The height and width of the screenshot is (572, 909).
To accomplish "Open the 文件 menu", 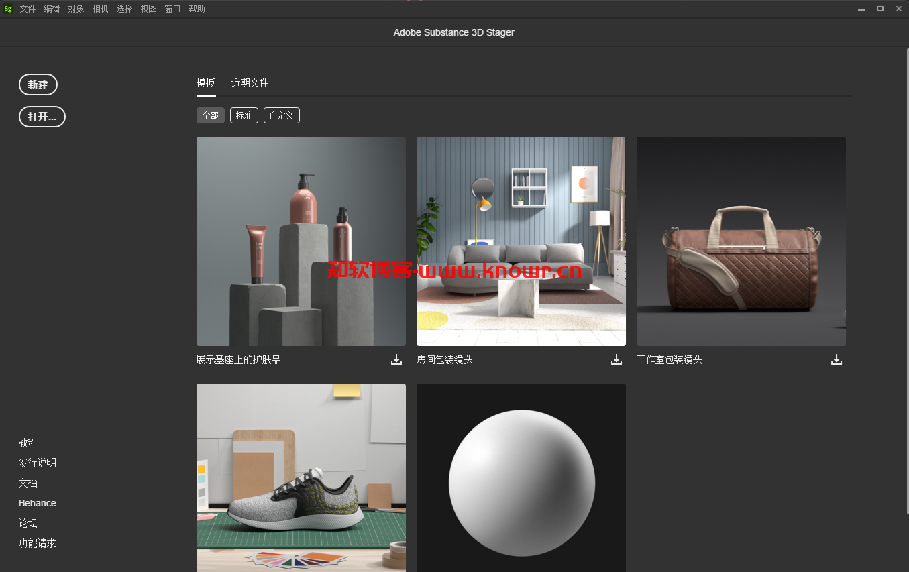I will 28,9.
